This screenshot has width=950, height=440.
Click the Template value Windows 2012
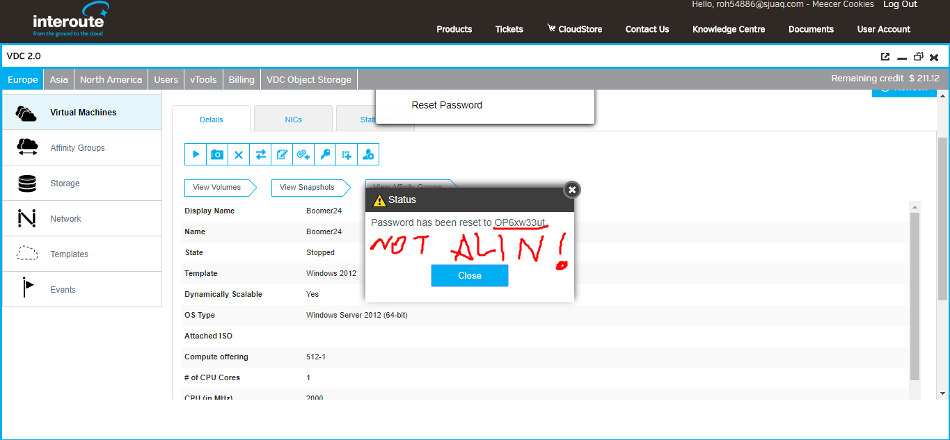[x=331, y=273]
